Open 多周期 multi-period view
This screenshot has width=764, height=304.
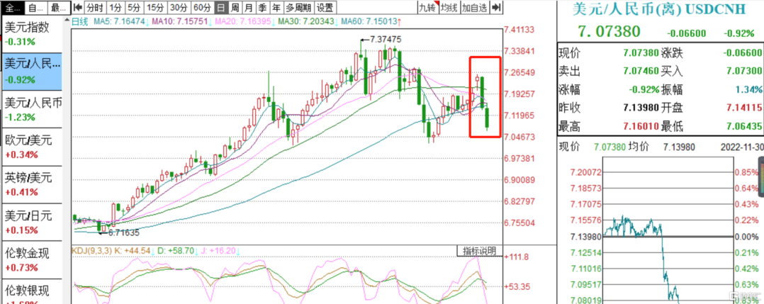pyautogui.click(x=298, y=7)
